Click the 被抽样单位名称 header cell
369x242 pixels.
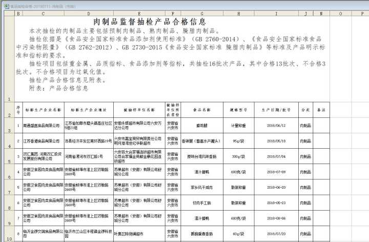pos(139,110)
